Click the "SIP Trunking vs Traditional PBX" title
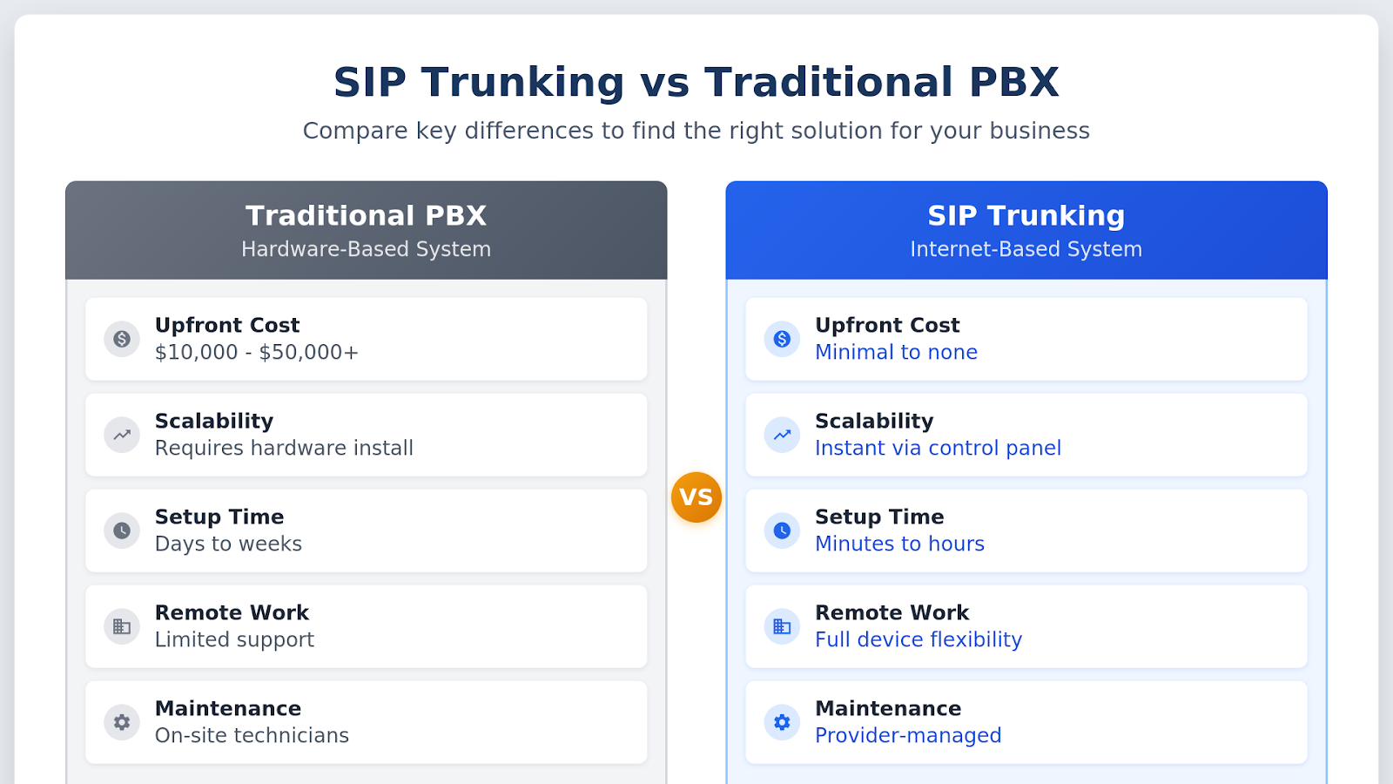Image resolution: width=1393 pixels, height=784 pixels. pos(696,83)
